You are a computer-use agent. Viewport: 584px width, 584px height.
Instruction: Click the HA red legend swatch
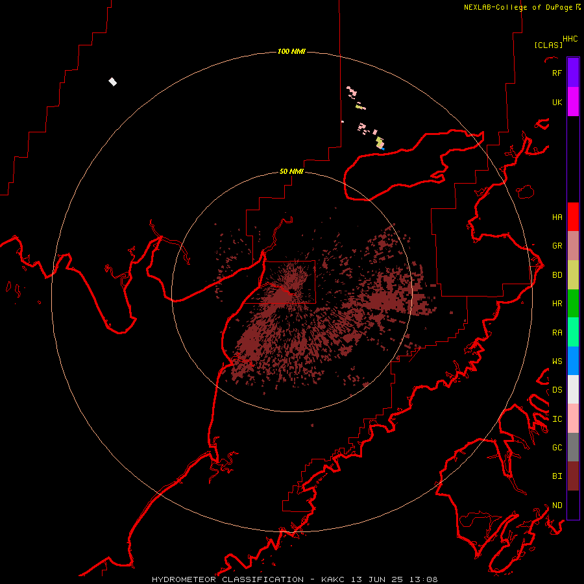pyautogui.click(x=573, y=217)
